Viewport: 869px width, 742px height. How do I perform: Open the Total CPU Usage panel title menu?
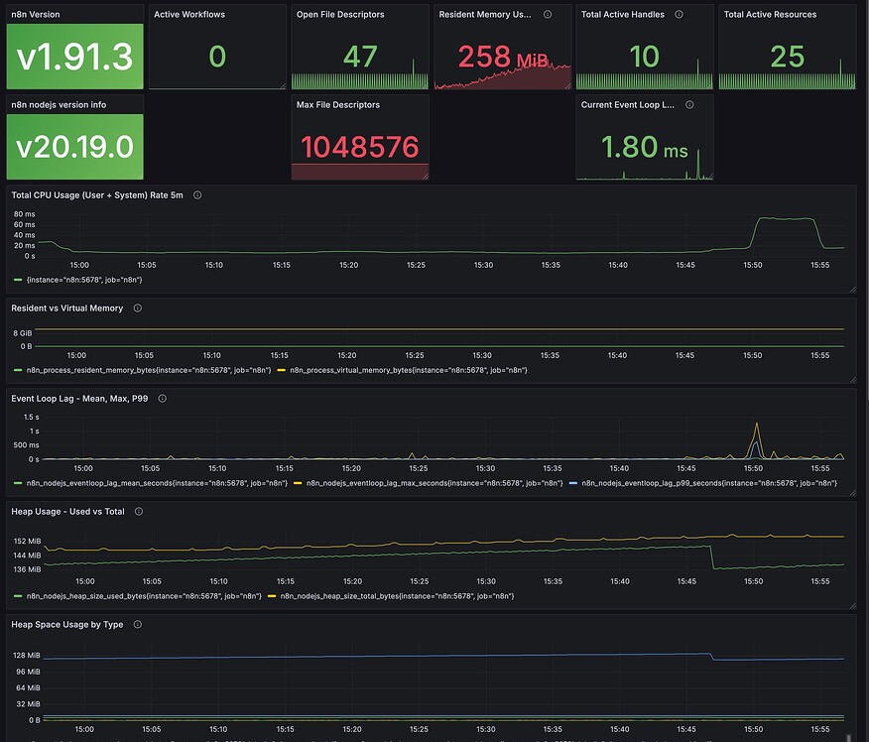(x=99, y=195)
